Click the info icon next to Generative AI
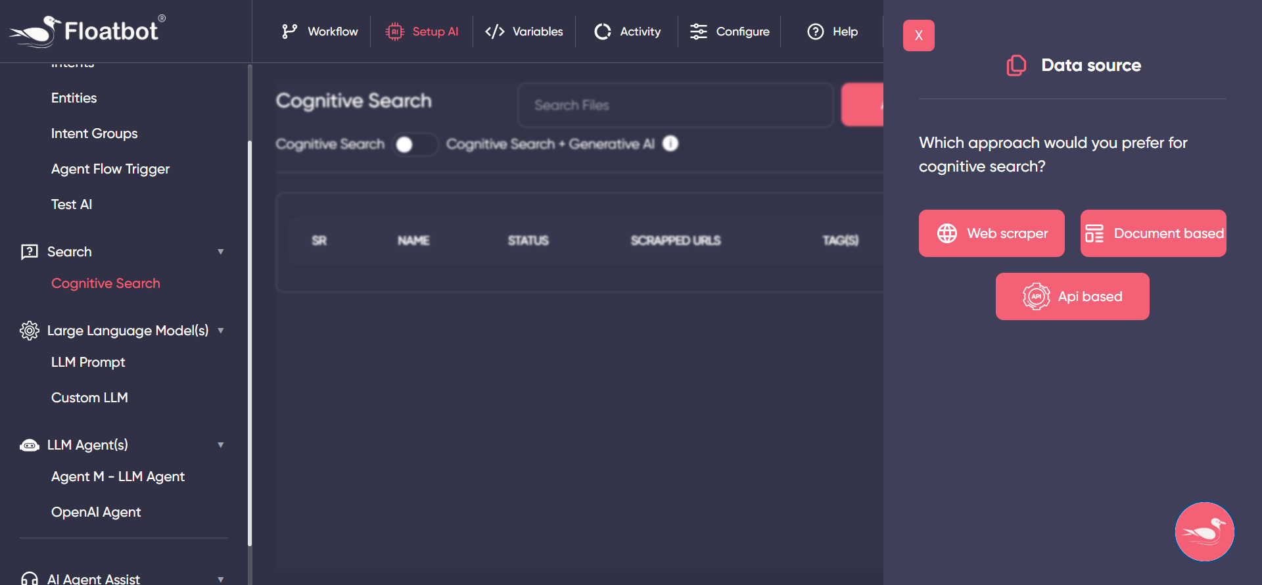 point(670,143)
